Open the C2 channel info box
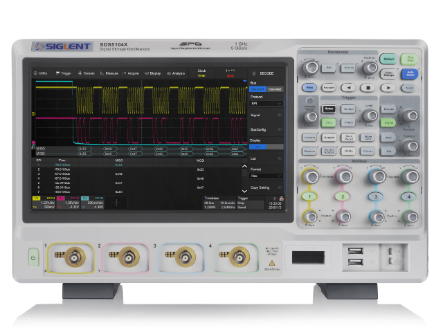443x332 pixels. tap(68, 203)
